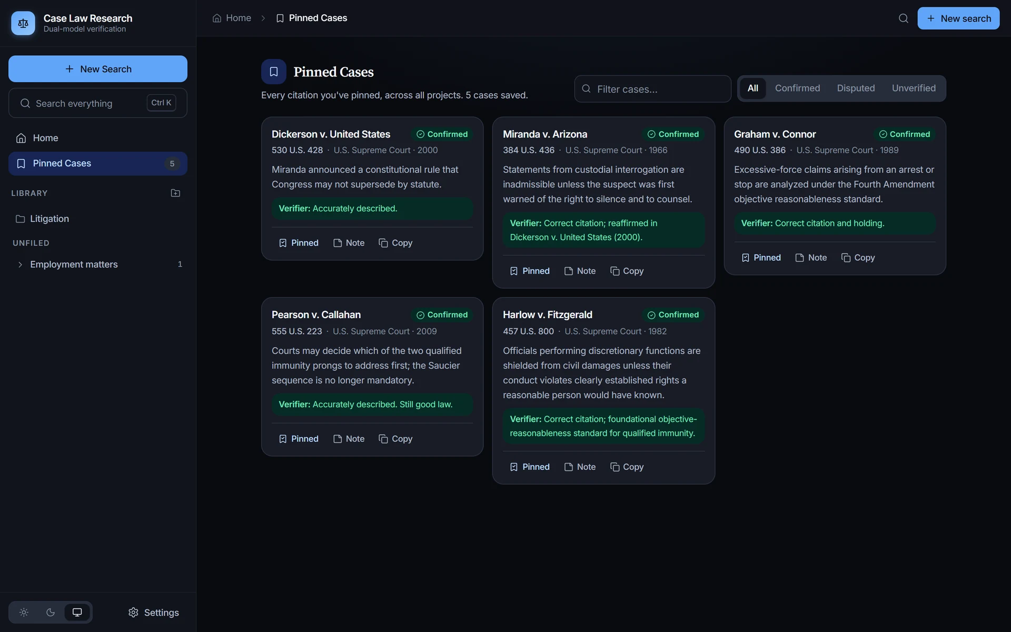Click the blue New Search sidebar button
This screenshot has width=1011, height=632.
tap(98, 69)
